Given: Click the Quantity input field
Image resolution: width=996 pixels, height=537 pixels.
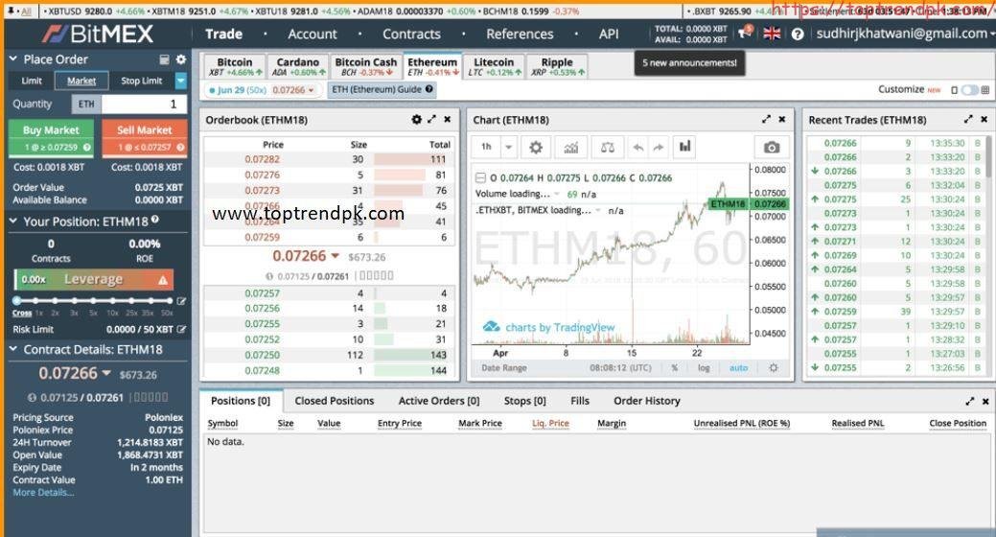Looking at the screenshot, I should [x=144, y=105].
